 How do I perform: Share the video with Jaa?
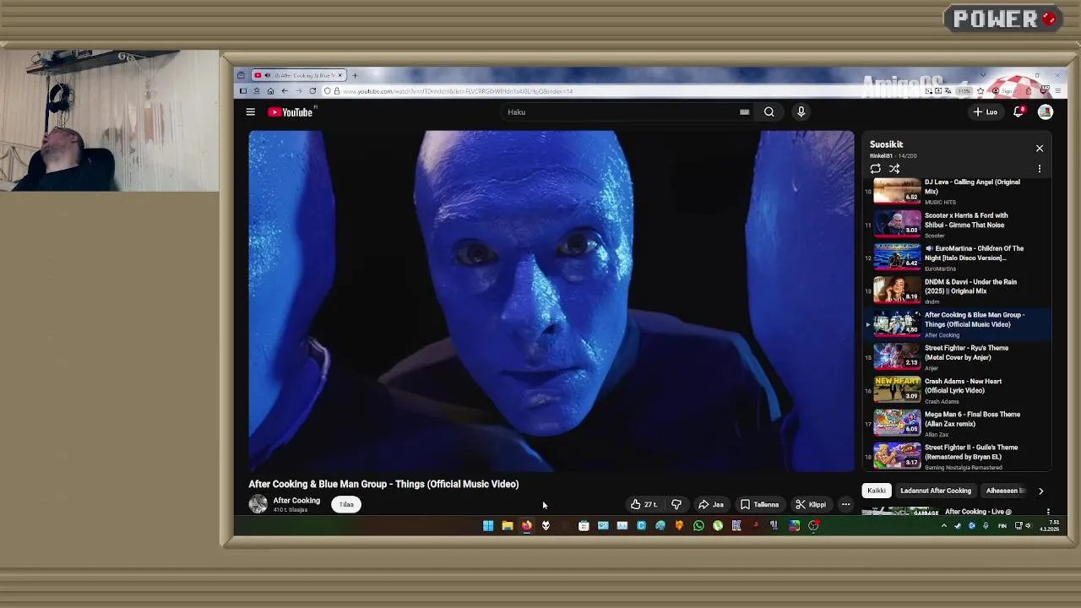[x=710, y=505]
